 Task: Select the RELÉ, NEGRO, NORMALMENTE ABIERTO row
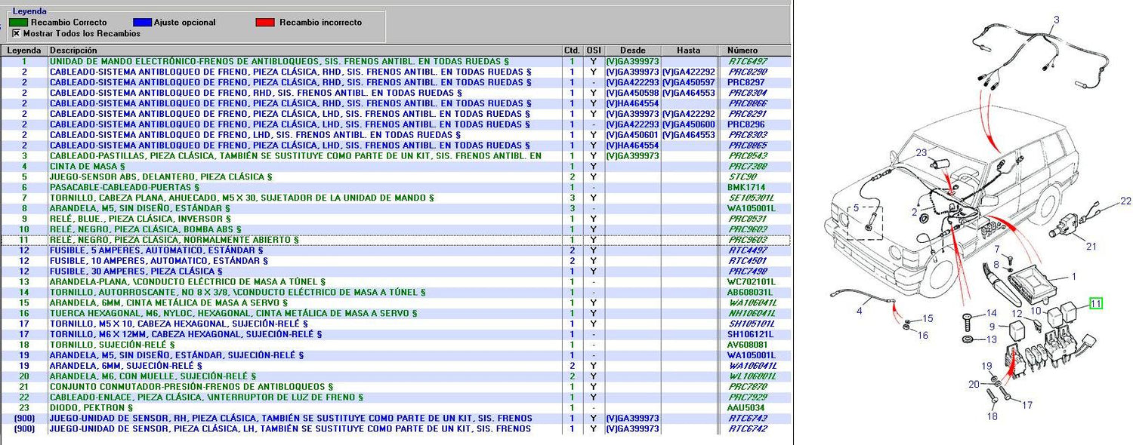click(x=395, y=240)
